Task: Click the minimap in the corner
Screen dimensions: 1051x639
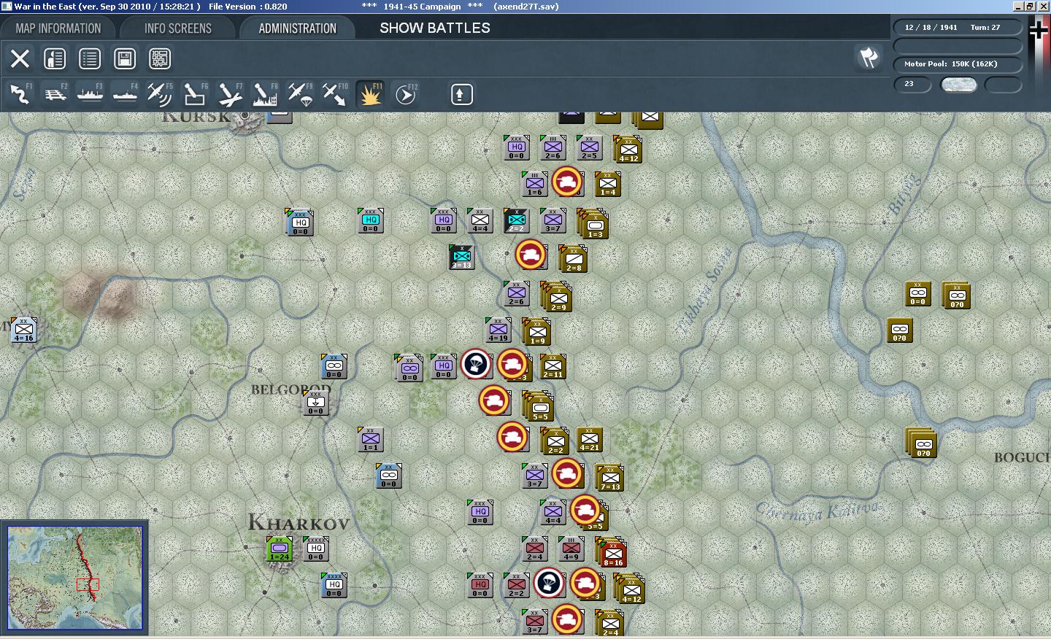Action: point(74,577)
